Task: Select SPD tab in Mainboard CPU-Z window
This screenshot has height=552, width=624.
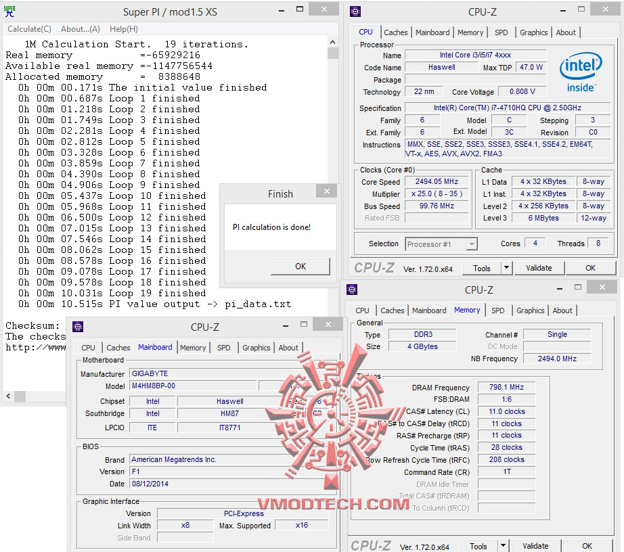Action: (x=223, y=348)
